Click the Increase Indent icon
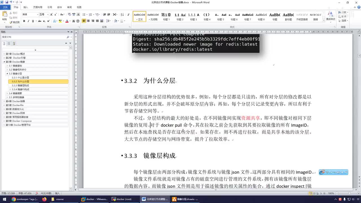 click(108, 14)
